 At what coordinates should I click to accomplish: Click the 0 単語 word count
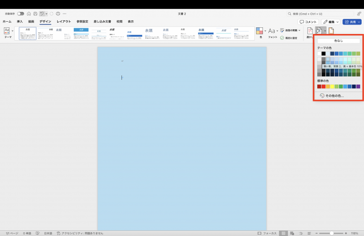point(27,233)
